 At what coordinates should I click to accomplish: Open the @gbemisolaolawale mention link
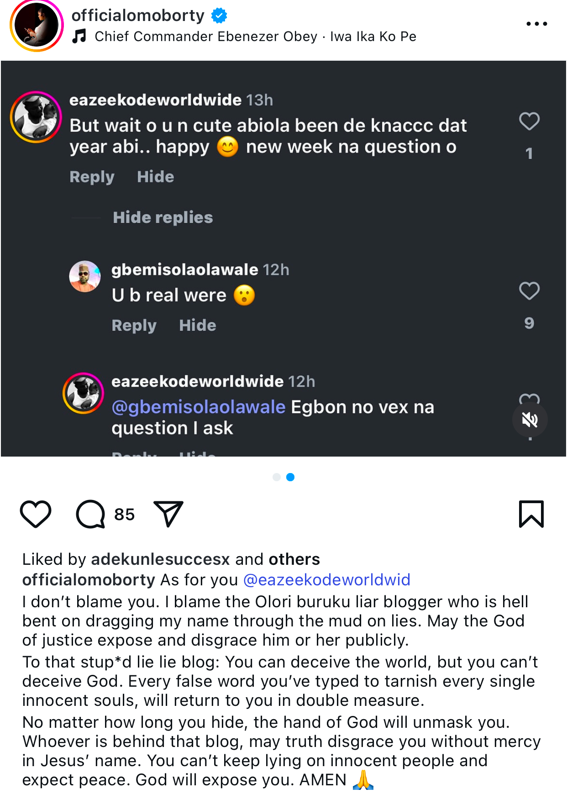[199, 407]
